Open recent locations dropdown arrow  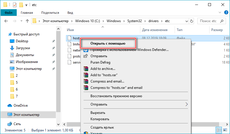pyautogui.click(x=21, y=21)
